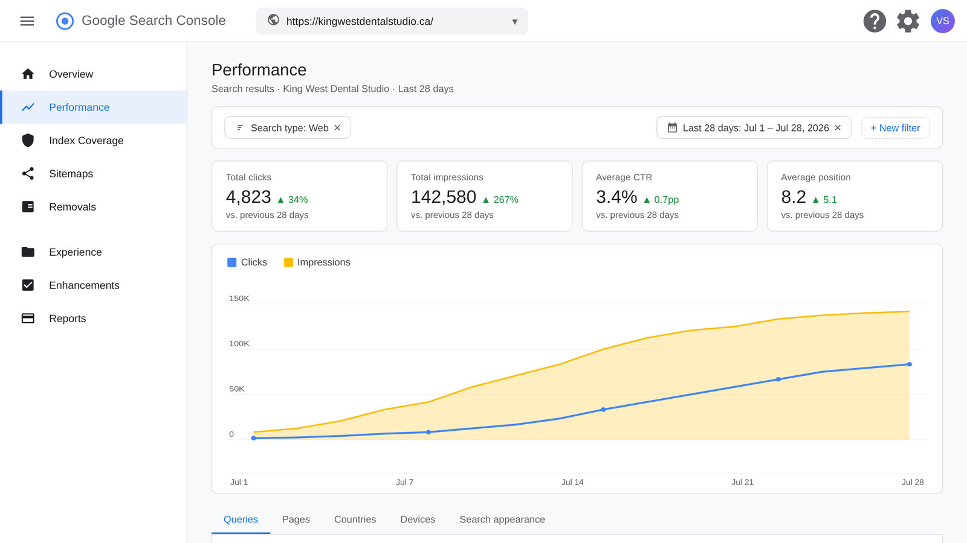Viewport: 967px width, 543px height.
Task: Toggle the Total clicks metric card
Action: coord(299,196)
